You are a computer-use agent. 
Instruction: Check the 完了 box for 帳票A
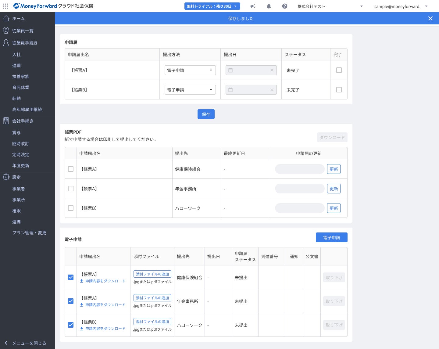[x=339, y=70]
